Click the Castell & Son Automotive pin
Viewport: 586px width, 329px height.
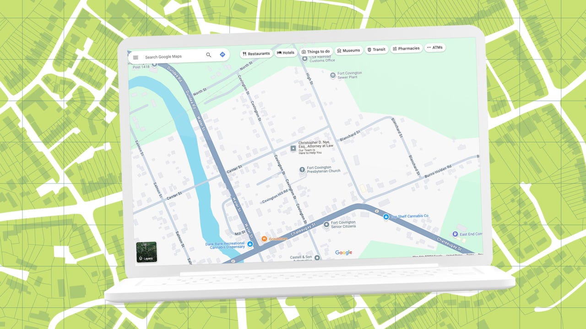click(317, 258)
